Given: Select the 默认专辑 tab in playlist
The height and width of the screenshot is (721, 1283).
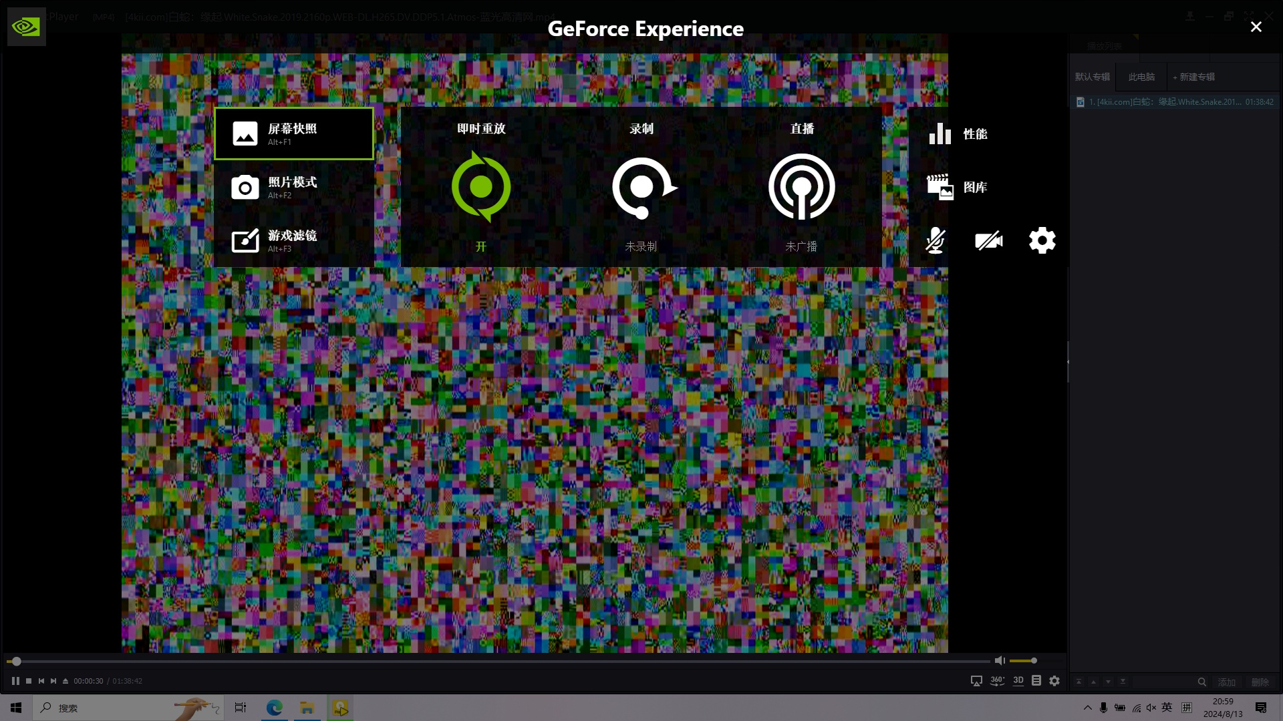Looking at the screenshot, I should (x=1093, y=77).
